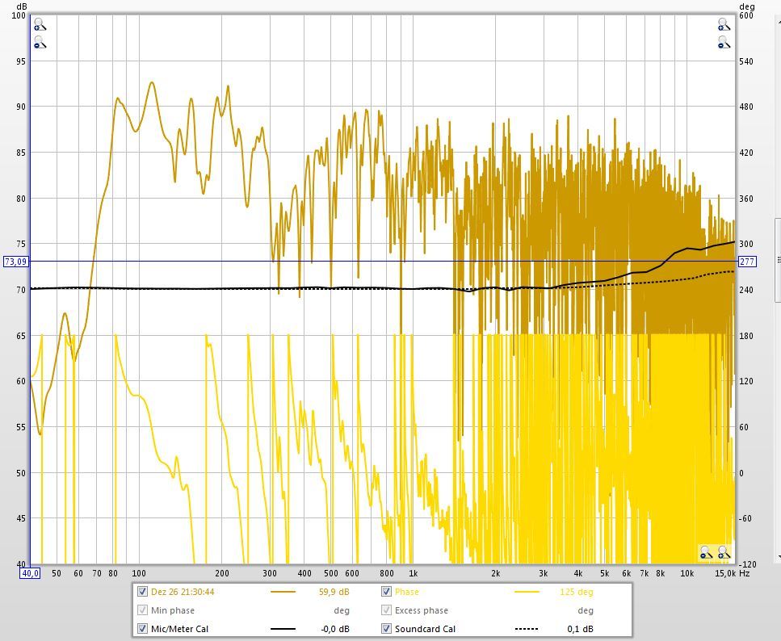Screen dimensions: 781x641
Task: Click the solid black Mic/Meter Cal line sample
Action: click(x=283, y=629)
